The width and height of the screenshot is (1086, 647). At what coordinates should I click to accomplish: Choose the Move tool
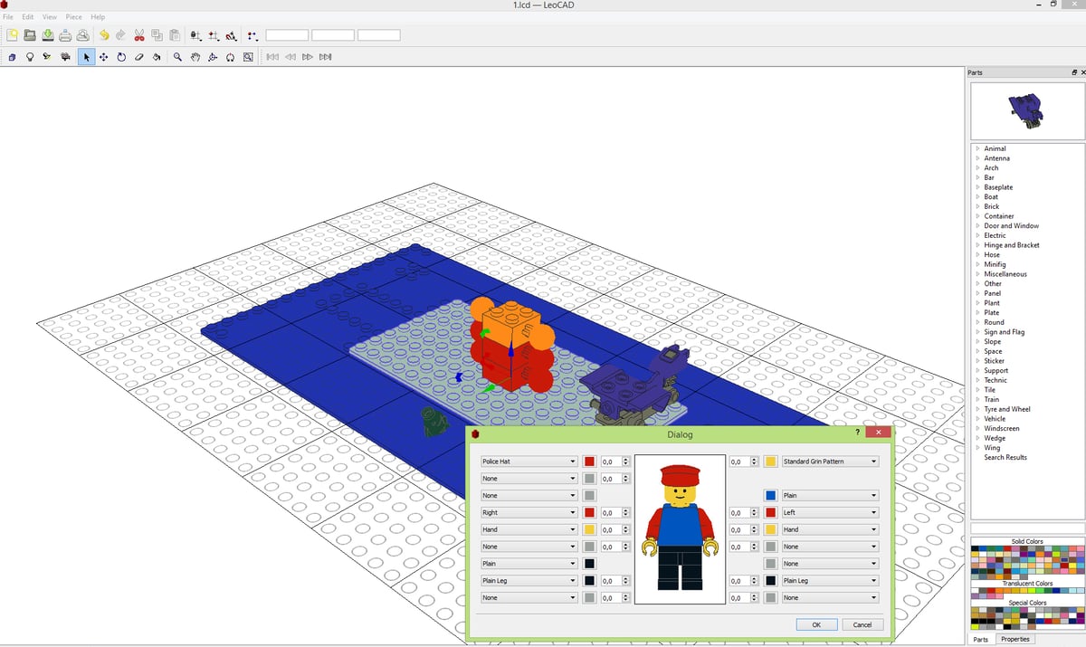pos(104,57)
